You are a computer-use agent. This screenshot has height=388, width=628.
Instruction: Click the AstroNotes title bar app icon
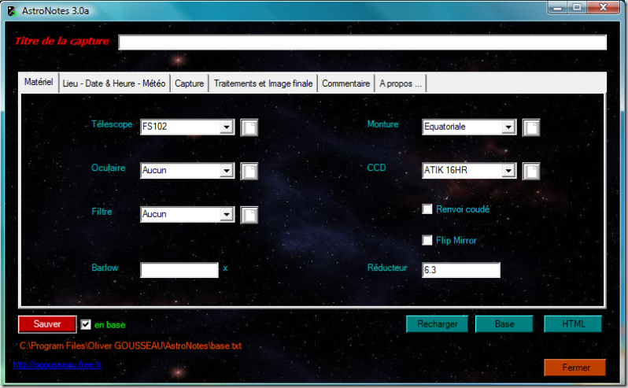(11, 9)
